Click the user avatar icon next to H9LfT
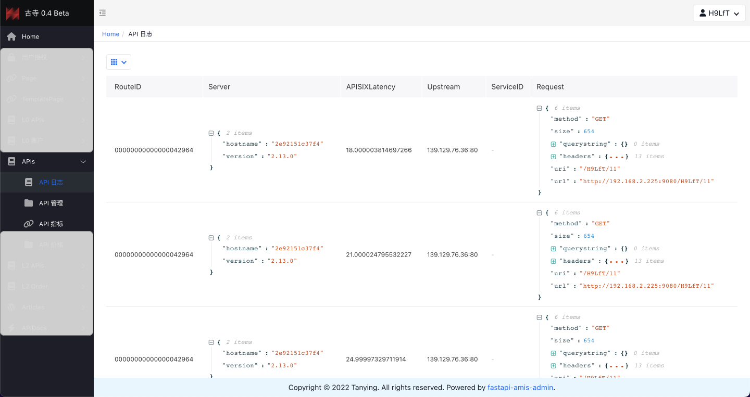This screenshot has height=397, width=750. pos(703,13)
